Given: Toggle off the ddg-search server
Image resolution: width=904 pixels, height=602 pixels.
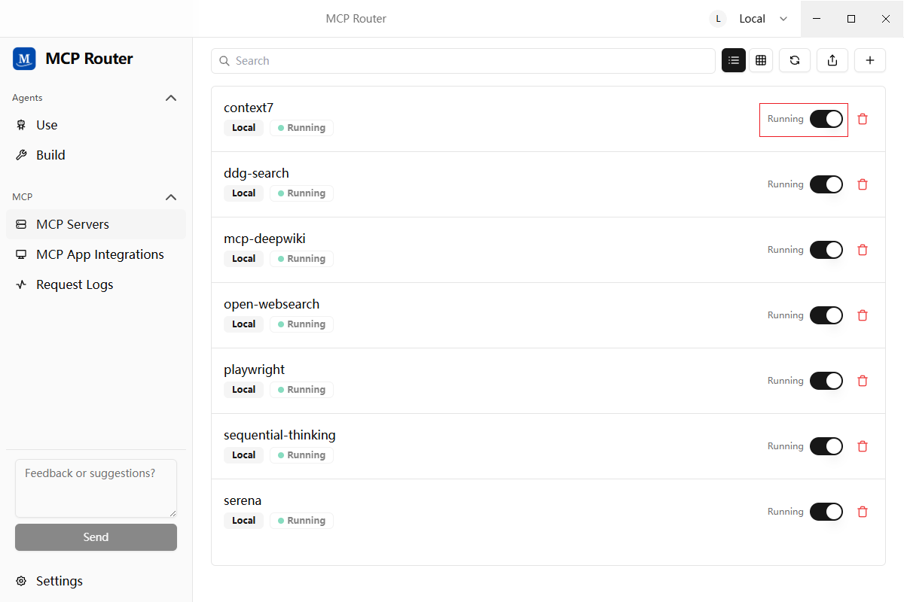Looking at the screenshot, I should (826, 184).
